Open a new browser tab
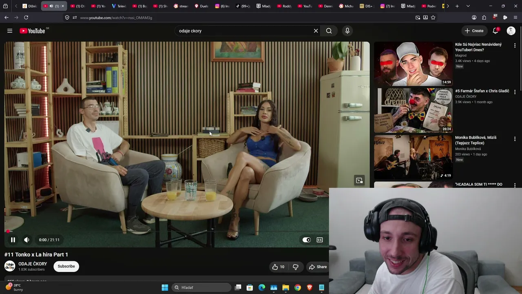The height and width of the screenshot is (294, 522). pyautogui.click(x=457, y=6)
